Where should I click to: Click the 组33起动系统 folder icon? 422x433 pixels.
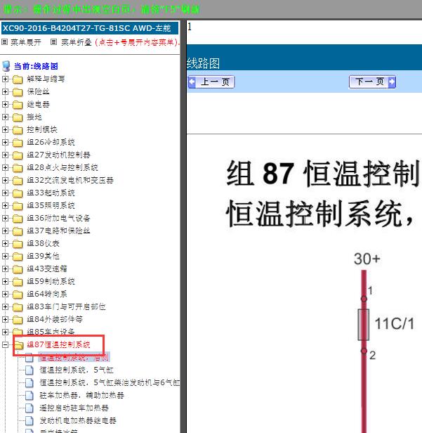(x=18, y=193)
